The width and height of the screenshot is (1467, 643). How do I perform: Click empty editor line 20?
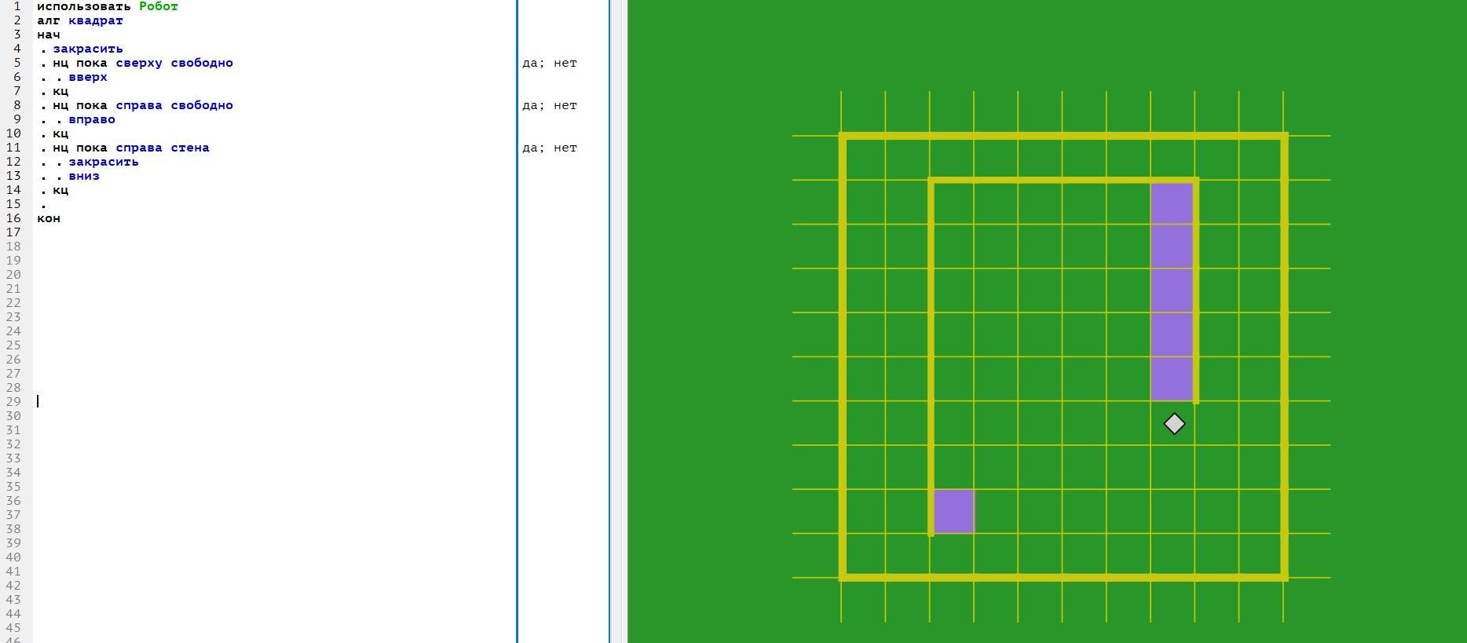236,275
